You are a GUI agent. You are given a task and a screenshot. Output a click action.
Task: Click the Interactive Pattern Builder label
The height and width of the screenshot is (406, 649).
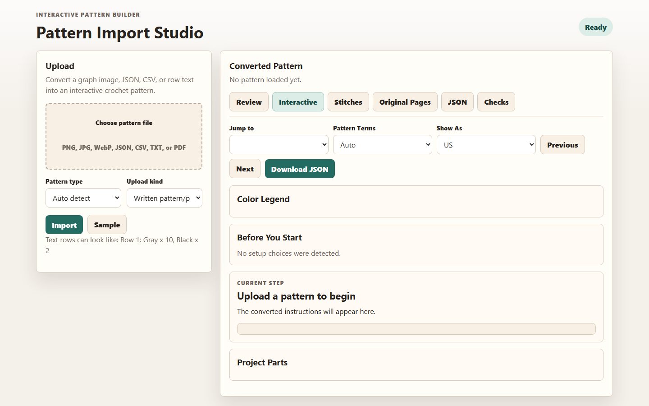click(x=88, y=15)
